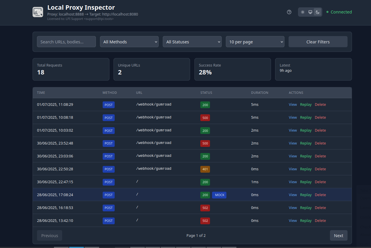Viewport: 371px width, 248px height.
Task: Replay the 28/06/2025, 17:08:24 request
Action: [x=306, y=195]
